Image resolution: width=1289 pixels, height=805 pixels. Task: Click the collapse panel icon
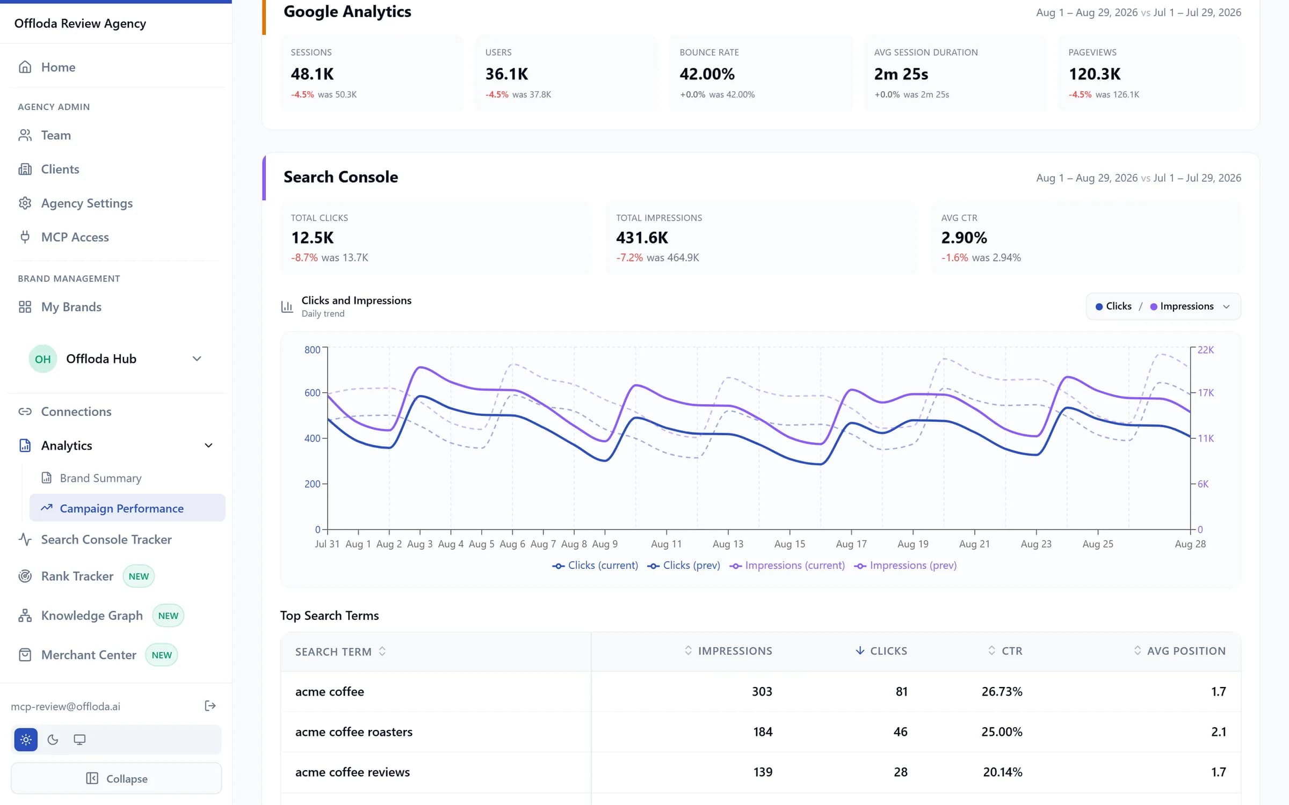pos(92,778)
